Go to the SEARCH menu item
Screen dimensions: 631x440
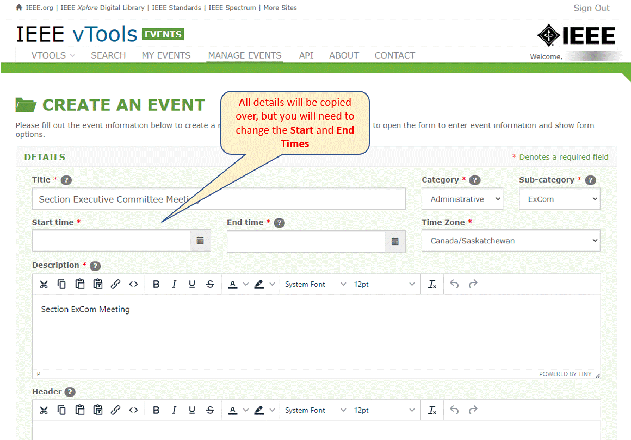(108, 55)
